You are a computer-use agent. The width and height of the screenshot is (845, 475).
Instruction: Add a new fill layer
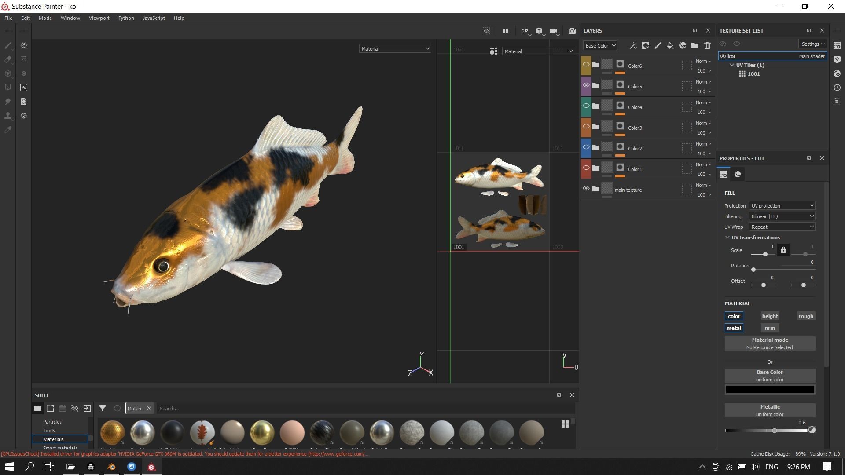tap(670, 45)
